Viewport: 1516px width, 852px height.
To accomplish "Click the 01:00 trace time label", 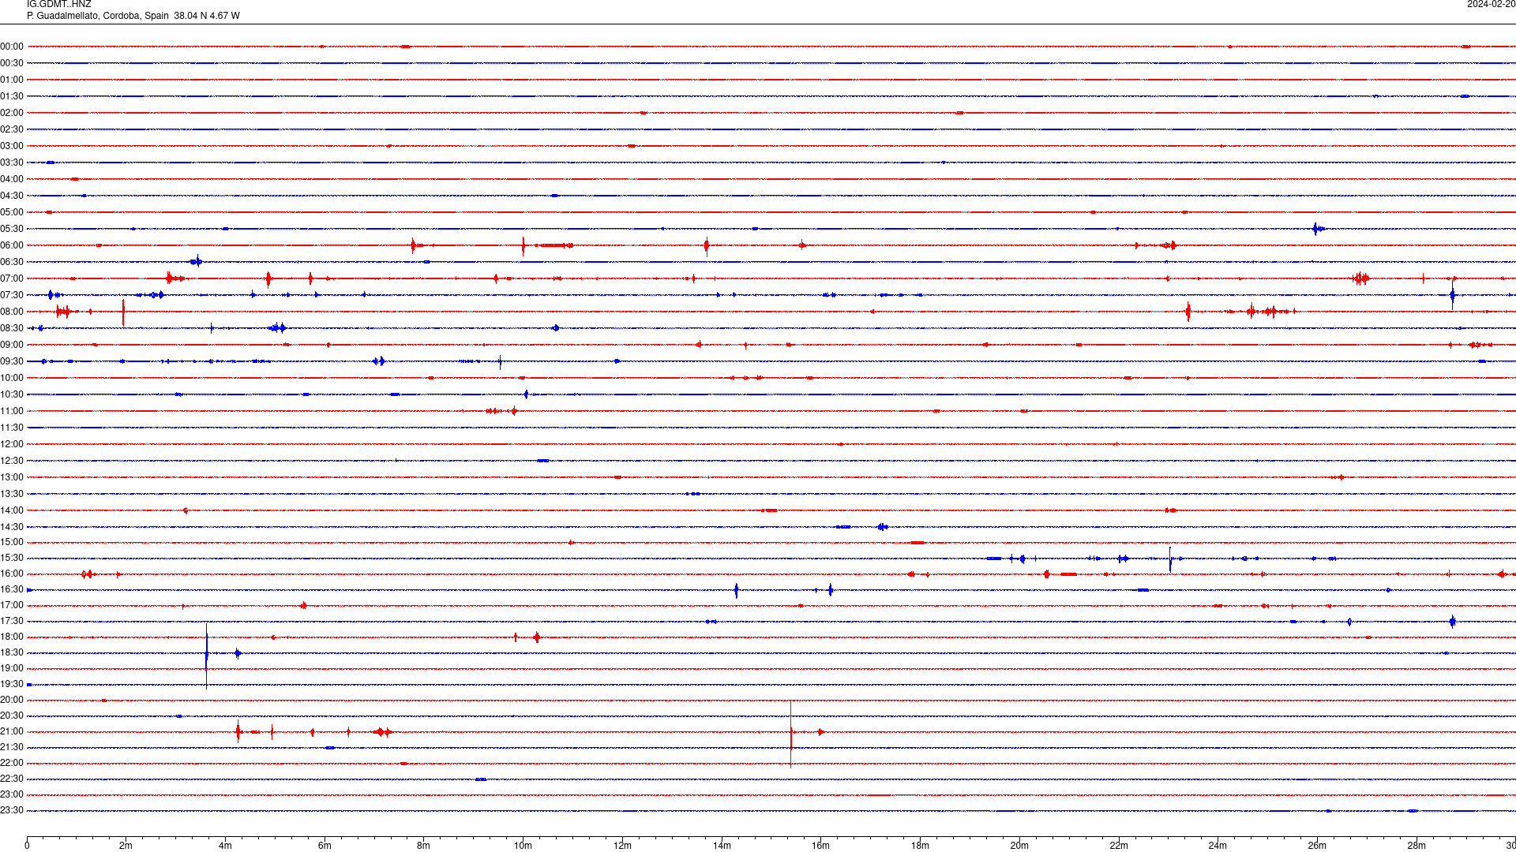I will click(x=12, y=80).
